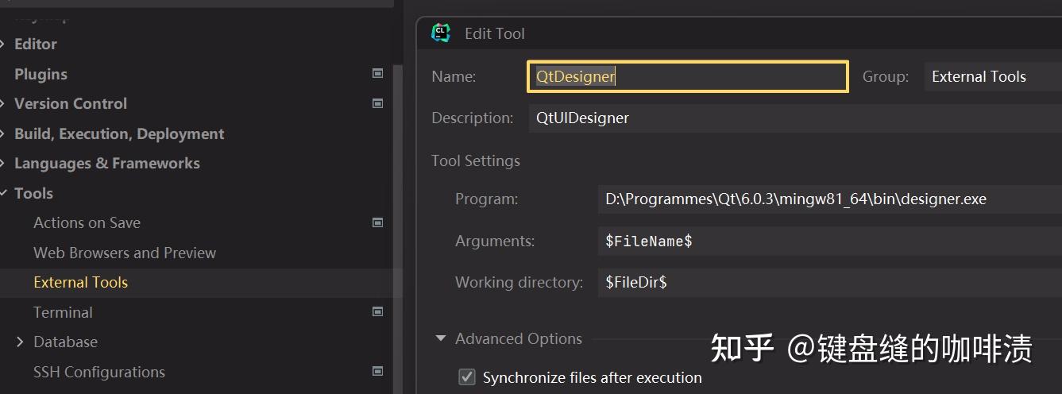1062x394 pixels.
Task: Open Build, Execution, Deployment settings
Action: coord(119,133)
